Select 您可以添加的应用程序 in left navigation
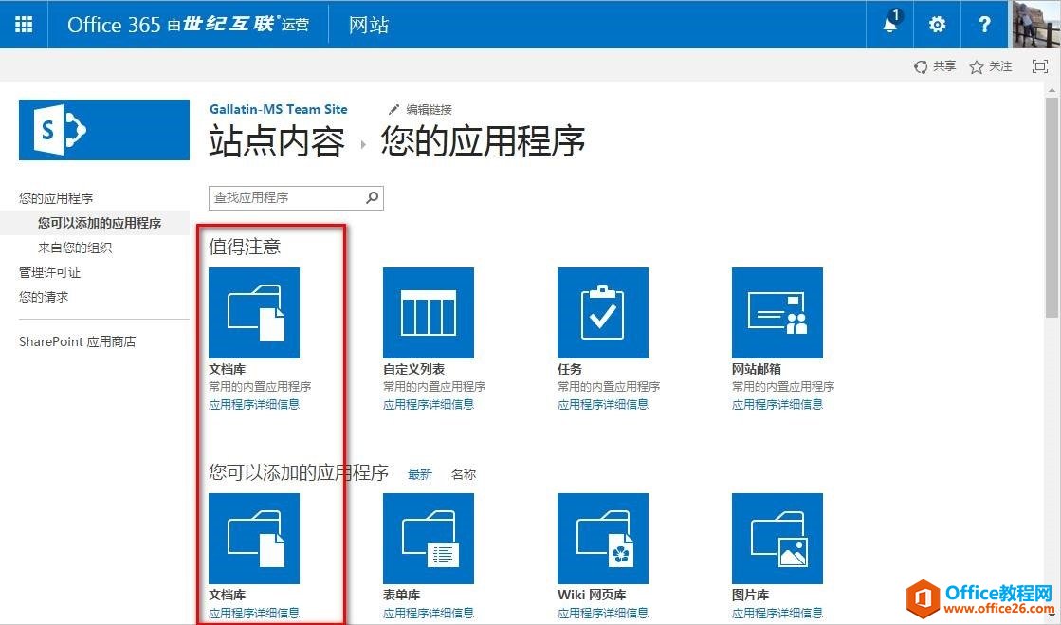1061x625 pixels. pyautogui.click(x=100, y=224)
